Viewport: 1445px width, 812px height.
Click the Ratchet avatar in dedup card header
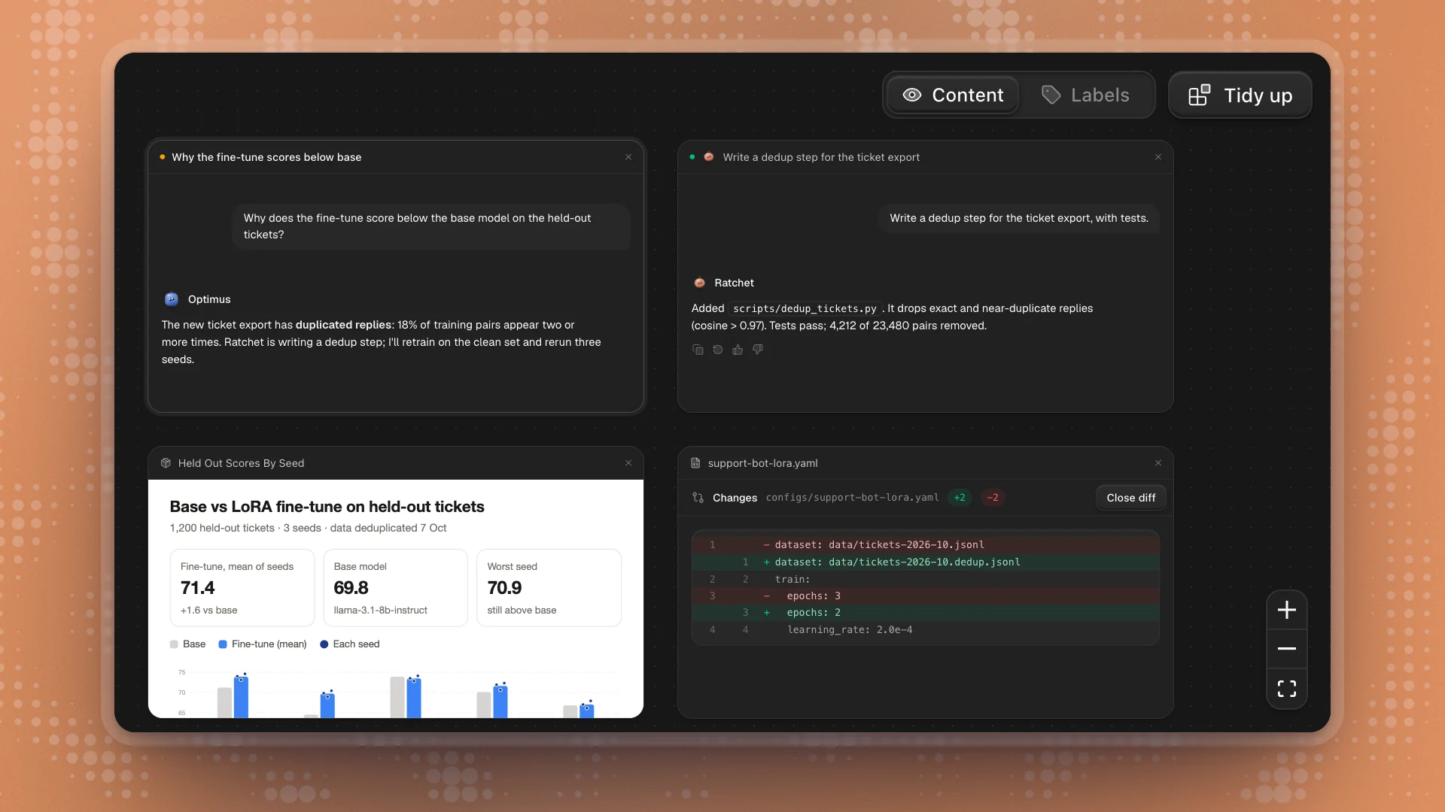pos(709,157)
